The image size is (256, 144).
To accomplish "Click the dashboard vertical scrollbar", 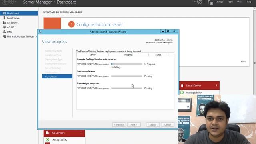I will pyautogui.click(x=254, y=63).
